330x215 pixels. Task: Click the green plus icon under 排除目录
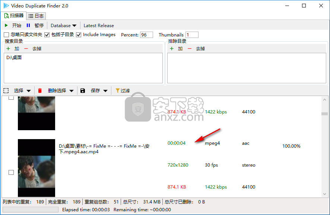click(x=172, y=49)
